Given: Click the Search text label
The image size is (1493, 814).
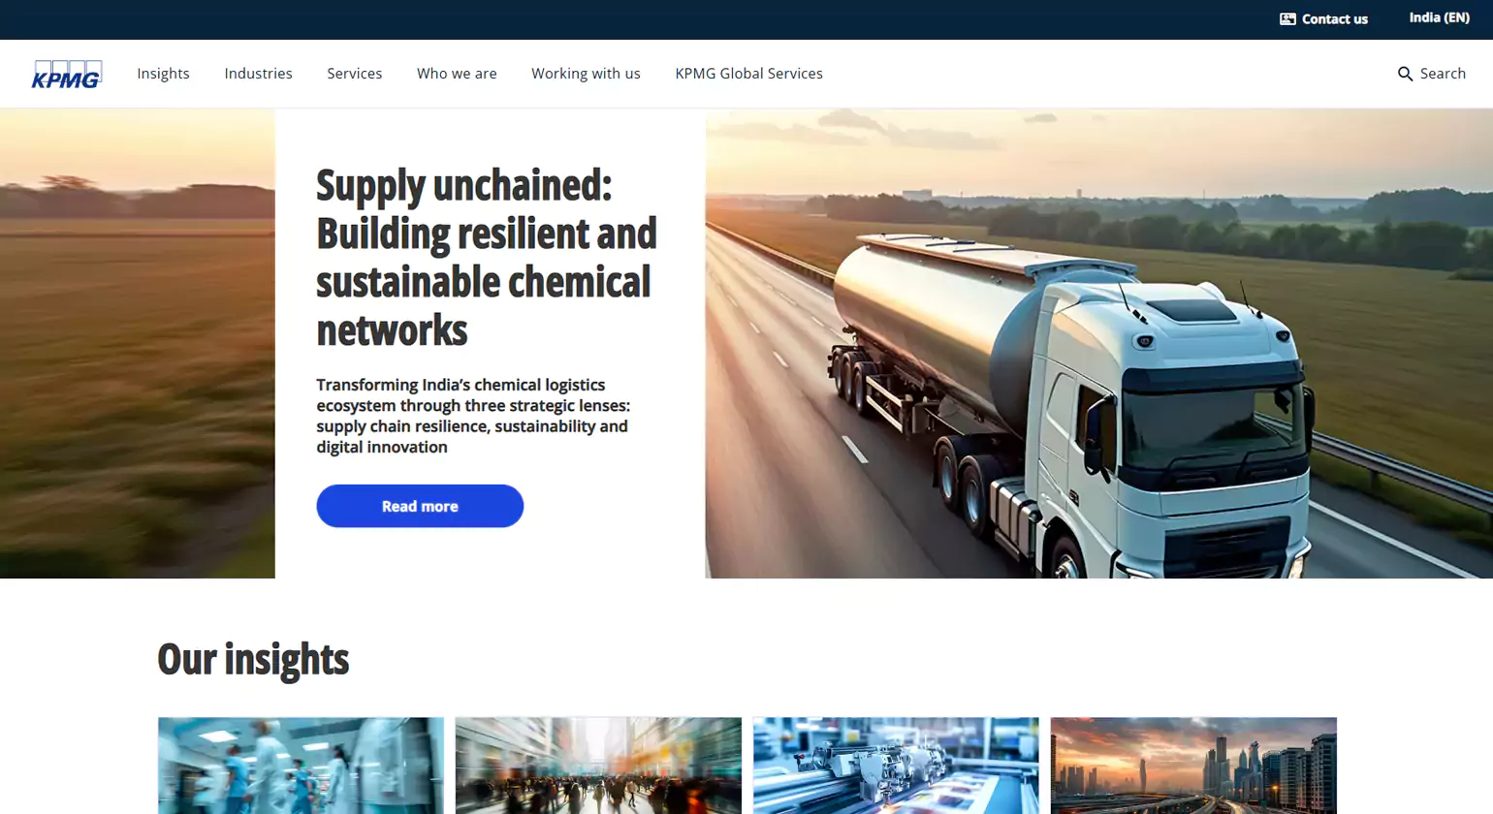Looking at the screenshot, I should [1443, 74].
